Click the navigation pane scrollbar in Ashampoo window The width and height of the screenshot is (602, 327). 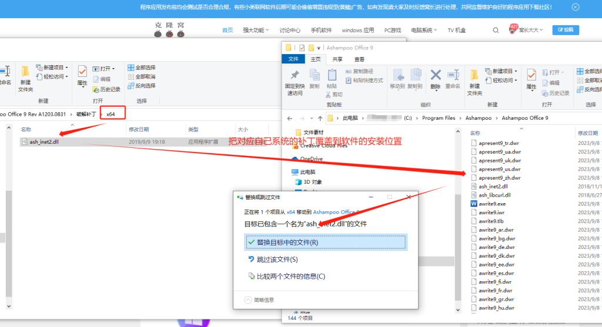coord(457,248)
